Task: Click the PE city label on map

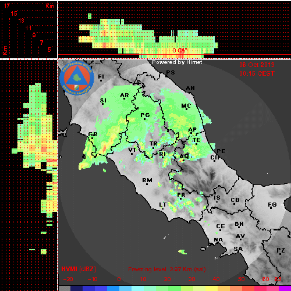Action: pos(221,151)
